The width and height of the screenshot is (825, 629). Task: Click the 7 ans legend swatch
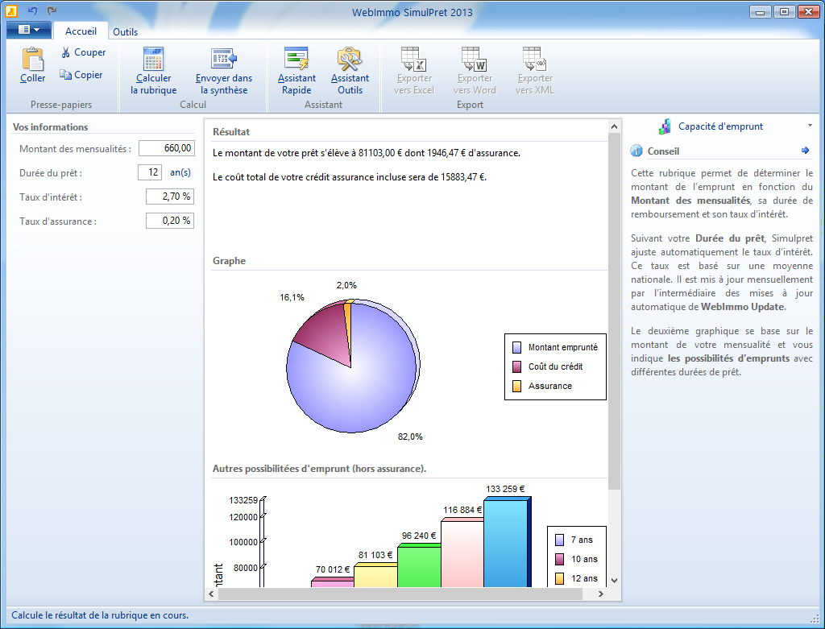559,540
